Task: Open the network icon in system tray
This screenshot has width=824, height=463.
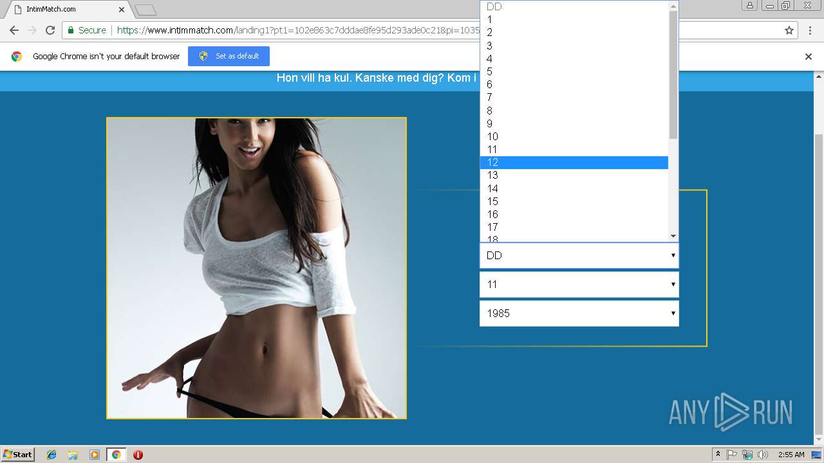Action: coord(747,455)
